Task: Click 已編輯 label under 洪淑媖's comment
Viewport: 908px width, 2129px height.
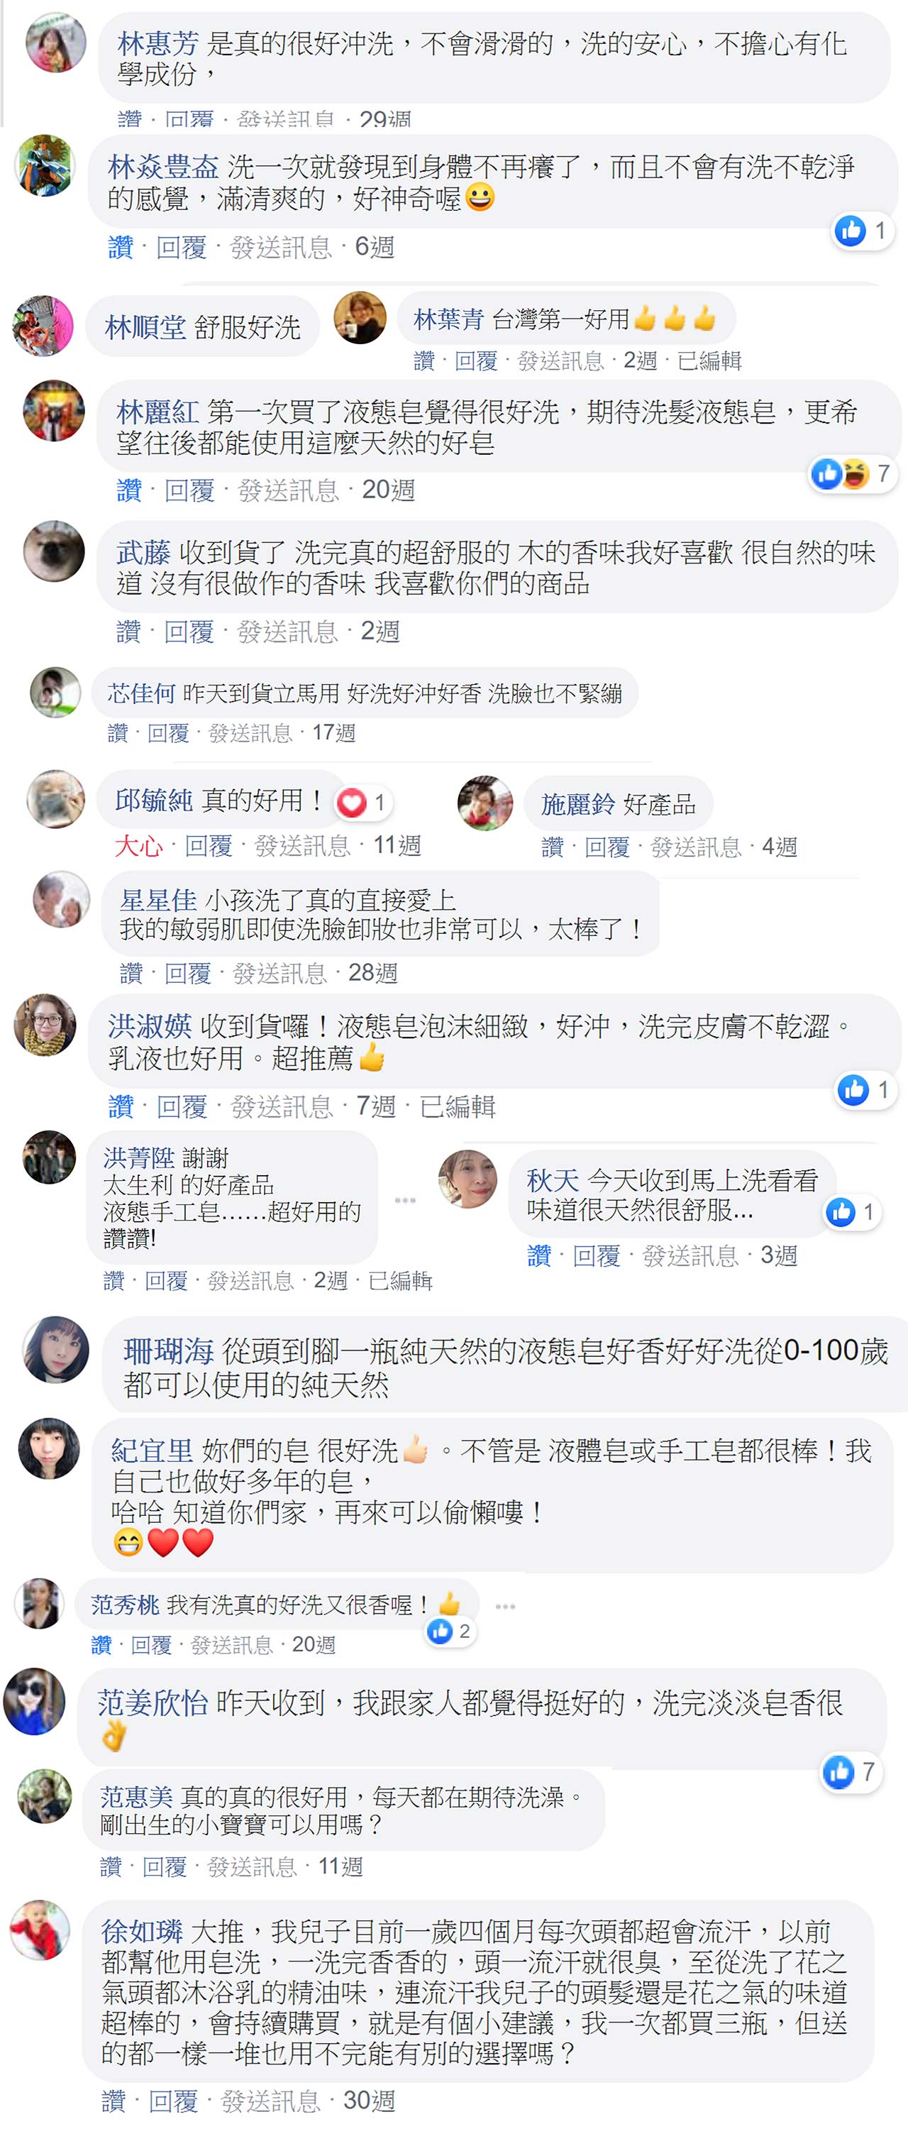Action: click(458, 1106)
